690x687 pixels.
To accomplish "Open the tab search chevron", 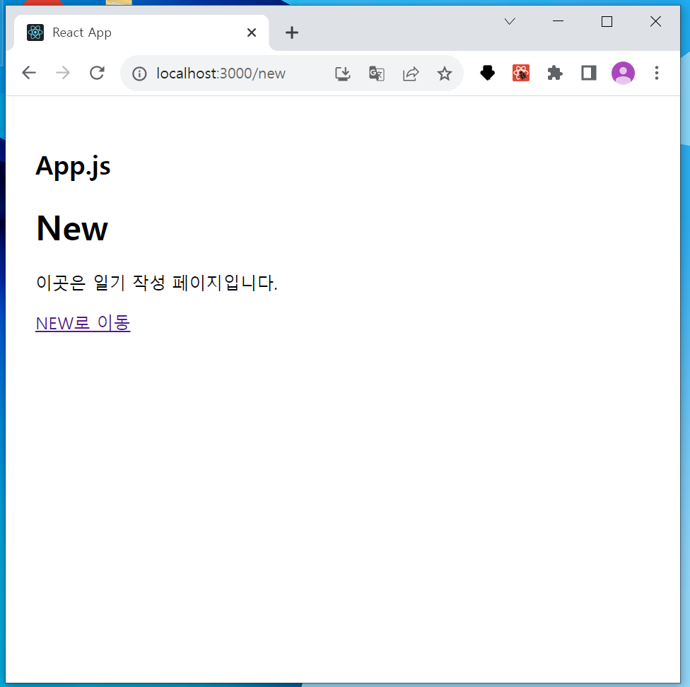I will [510, 21].
